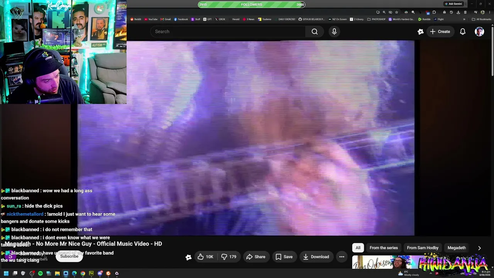This screenshot has width=494, height=278.
Task: Open the Z-Library bookmark
Action: click(x=357, y=19)
